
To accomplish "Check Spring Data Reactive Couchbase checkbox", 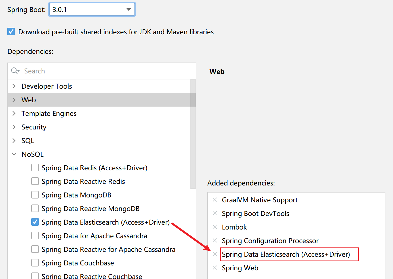I will pos(35,276).
